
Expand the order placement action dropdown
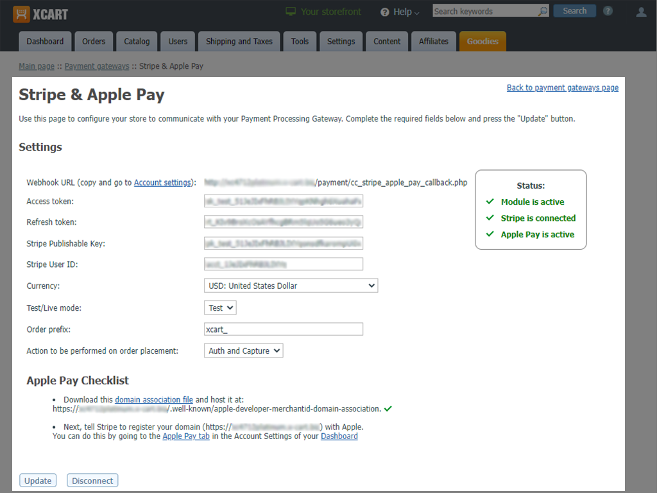243,351
